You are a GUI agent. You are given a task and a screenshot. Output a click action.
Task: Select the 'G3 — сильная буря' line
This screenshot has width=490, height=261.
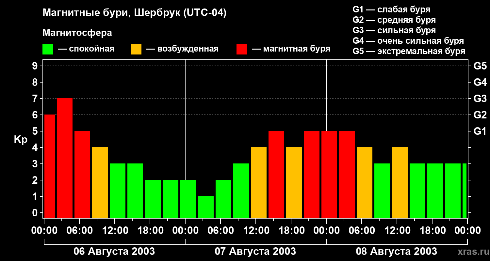point(394,30)
